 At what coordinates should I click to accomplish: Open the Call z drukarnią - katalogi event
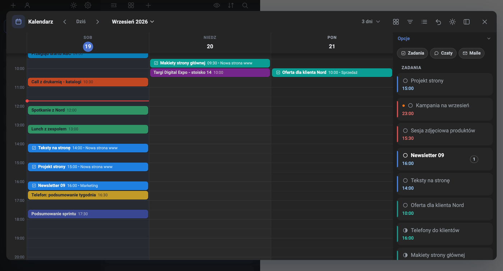pos(88,82)
